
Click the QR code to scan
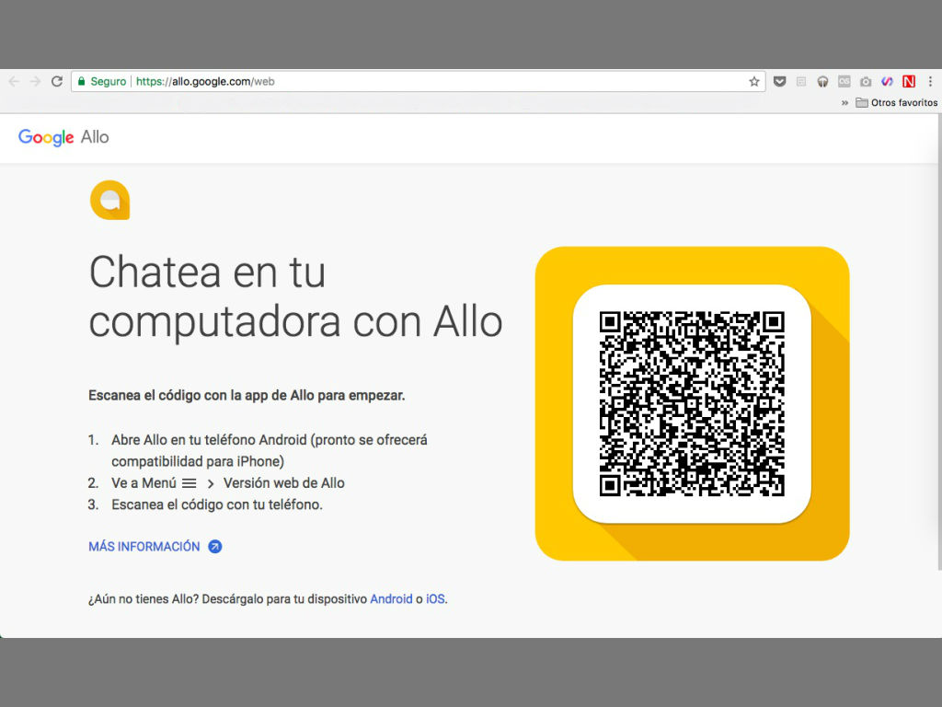point(693,403)
